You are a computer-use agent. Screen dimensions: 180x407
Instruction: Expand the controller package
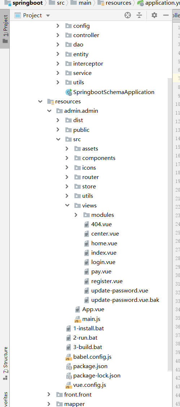(58, 35)
